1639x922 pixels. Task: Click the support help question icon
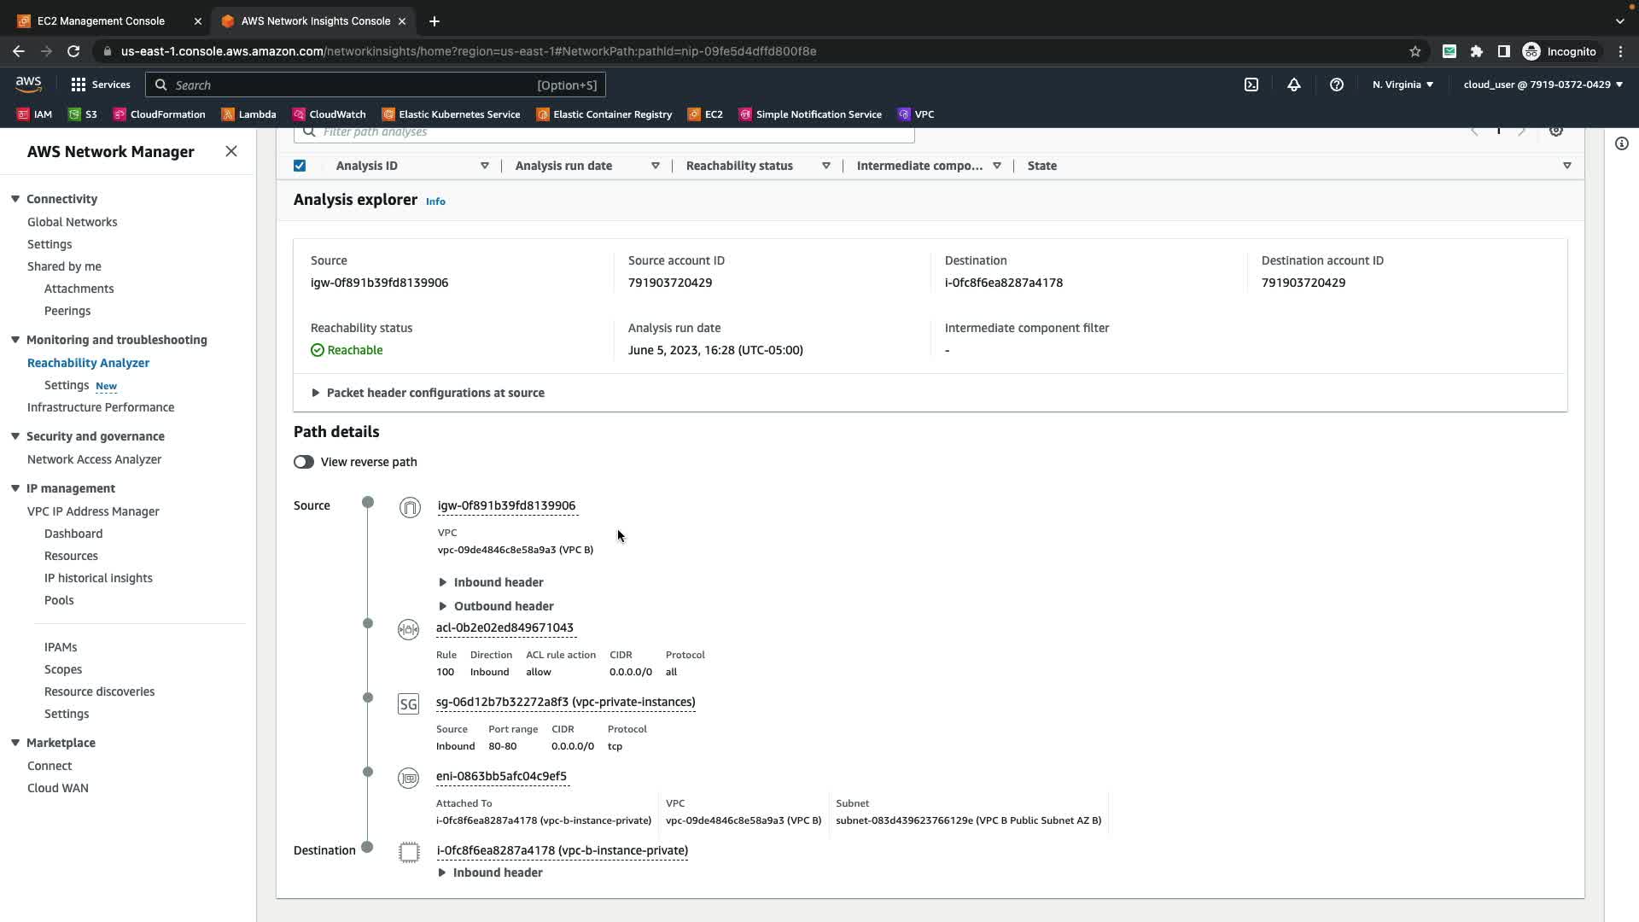pos(1336,85)
